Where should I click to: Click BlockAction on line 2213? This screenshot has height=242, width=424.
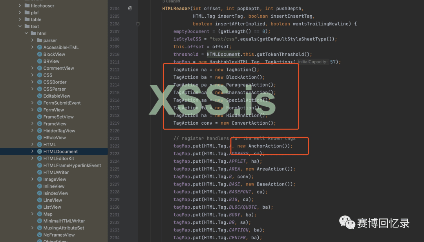[241, 77]
